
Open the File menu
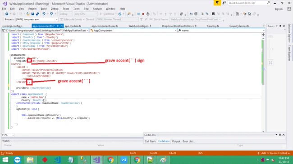coord(4,9)
